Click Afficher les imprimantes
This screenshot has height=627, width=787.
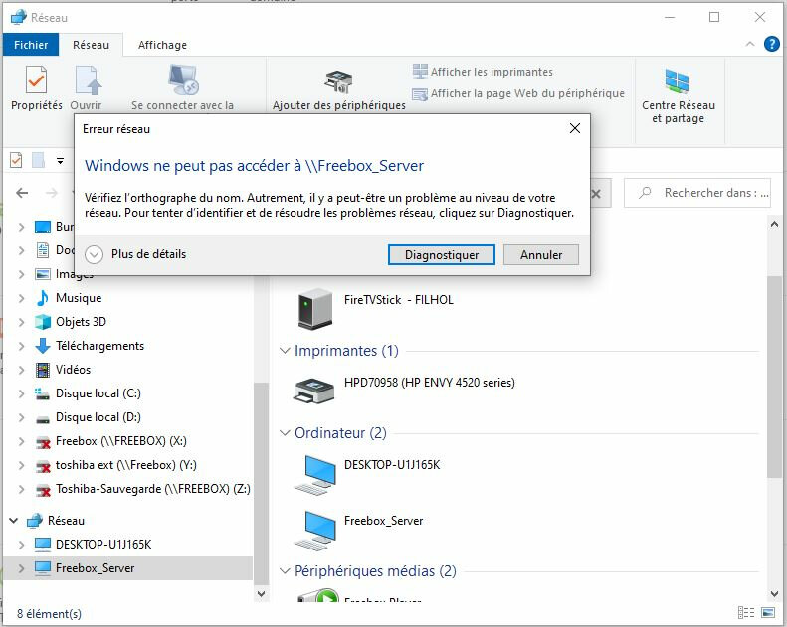tap(483, 72)
